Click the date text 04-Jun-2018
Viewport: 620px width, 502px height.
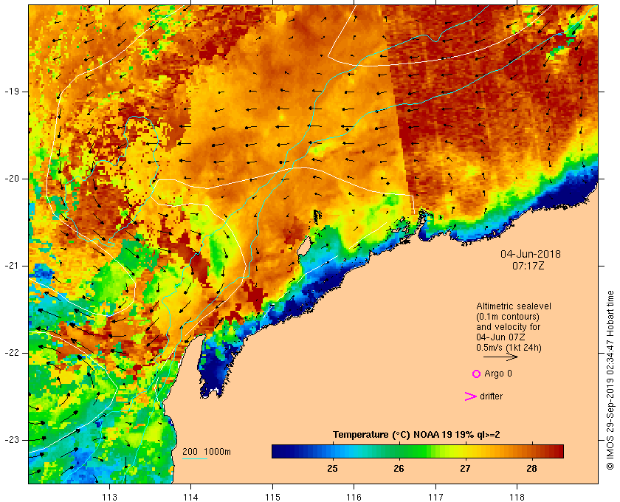(x=531, y=254)
